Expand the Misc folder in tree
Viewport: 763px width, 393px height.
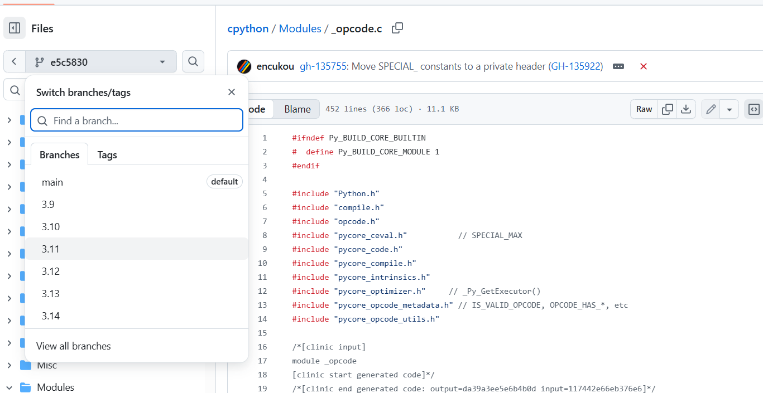coord(9,365)
